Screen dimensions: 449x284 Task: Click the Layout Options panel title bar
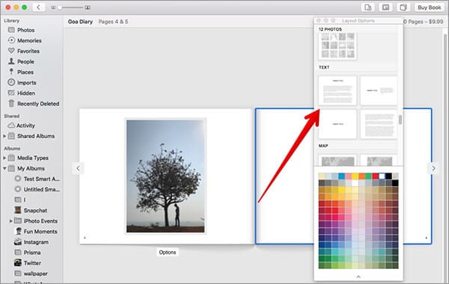point(358,21)
